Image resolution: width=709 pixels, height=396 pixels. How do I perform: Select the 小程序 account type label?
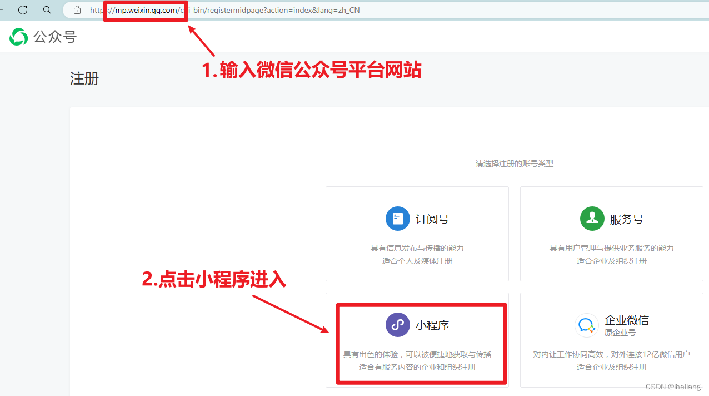coord(432,325)
